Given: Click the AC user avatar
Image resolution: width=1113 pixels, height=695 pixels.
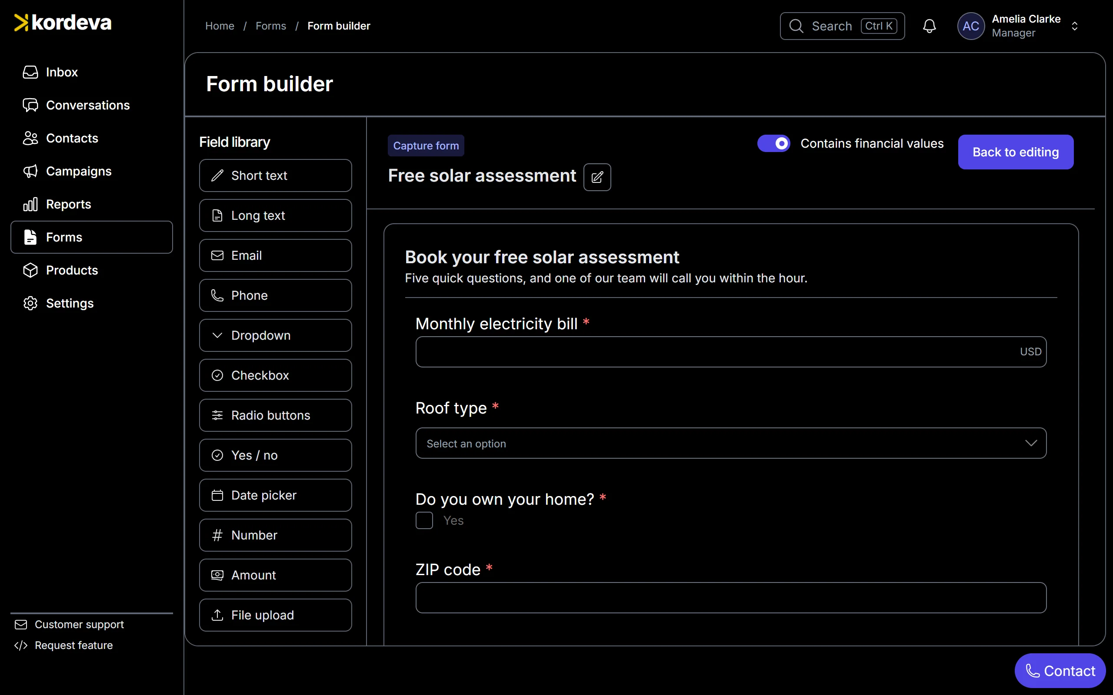Looking at the screenshot, I should tap(970, 26).
